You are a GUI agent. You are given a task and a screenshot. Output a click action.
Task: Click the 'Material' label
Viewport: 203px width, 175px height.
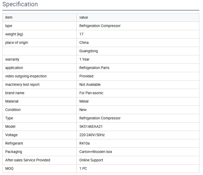tap(12, 101)
